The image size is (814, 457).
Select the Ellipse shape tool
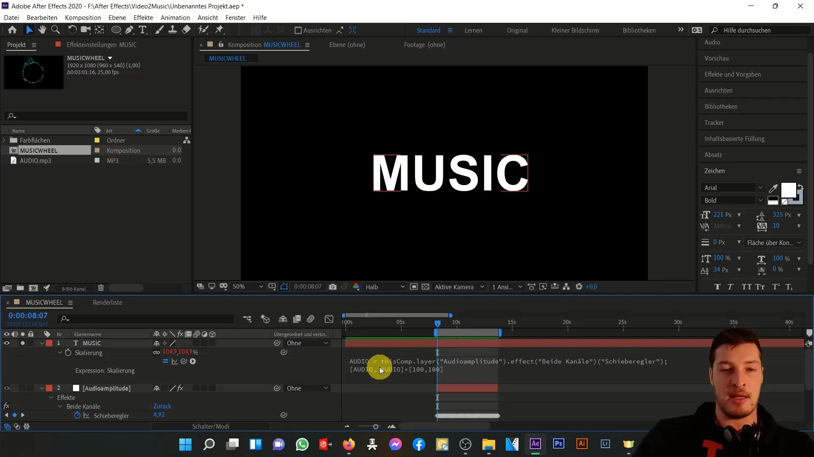[x=116, y=30]
